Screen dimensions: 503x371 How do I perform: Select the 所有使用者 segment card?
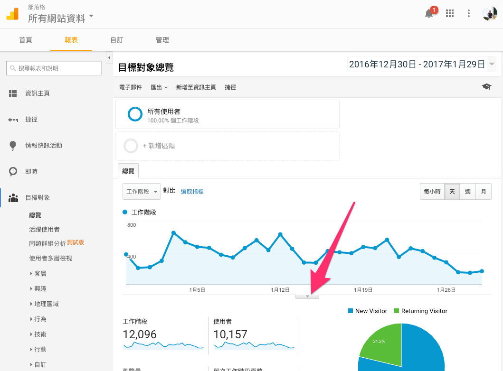coord(228,114)
